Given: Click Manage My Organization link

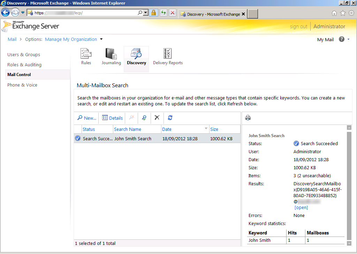Looking at the screenshot, I should pyautogui.click(x=71, y=39).
